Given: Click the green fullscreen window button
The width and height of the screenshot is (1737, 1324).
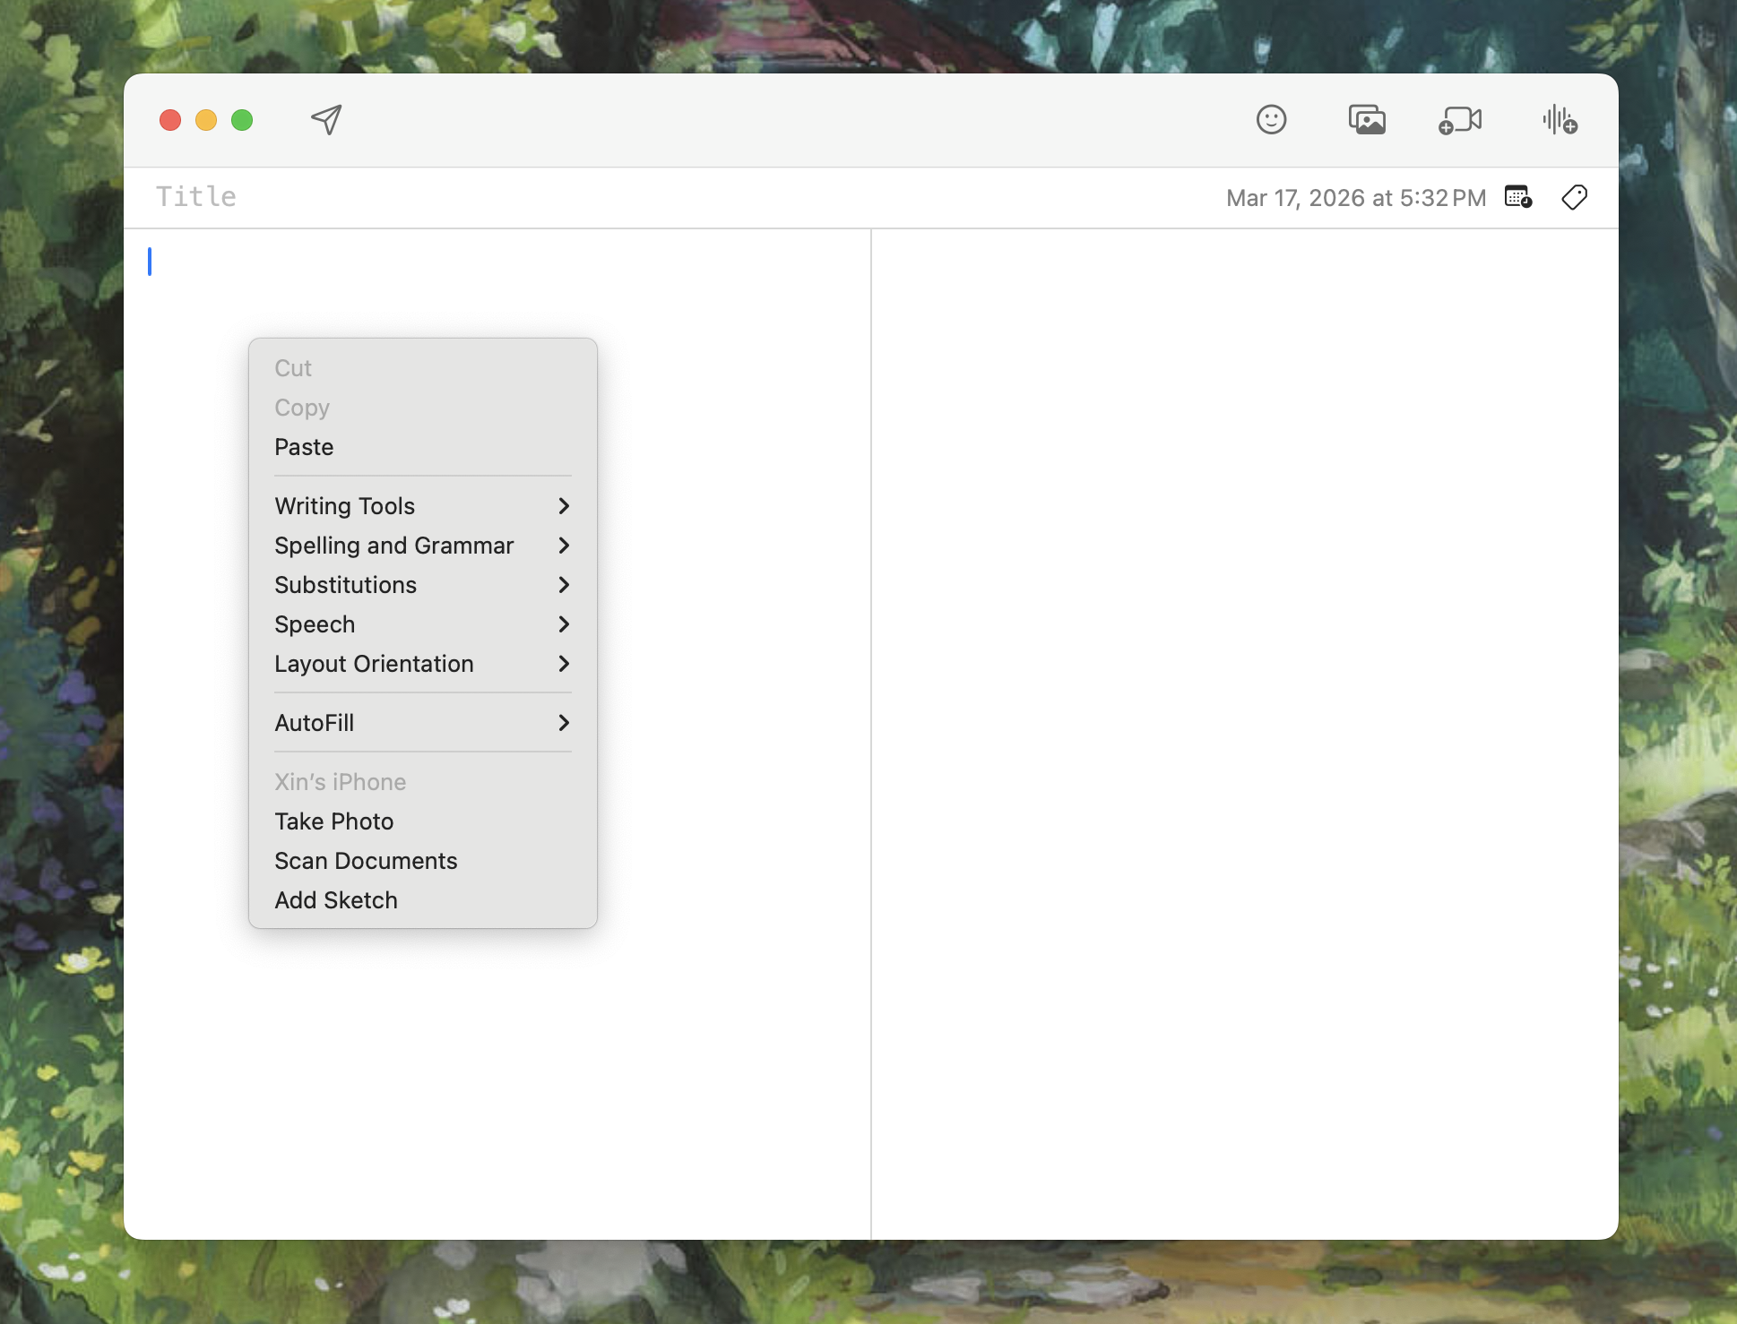Looking at the screenshot, I should pos(242,120).
